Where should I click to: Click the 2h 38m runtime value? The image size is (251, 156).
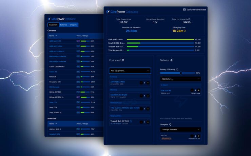coord(131,31)
